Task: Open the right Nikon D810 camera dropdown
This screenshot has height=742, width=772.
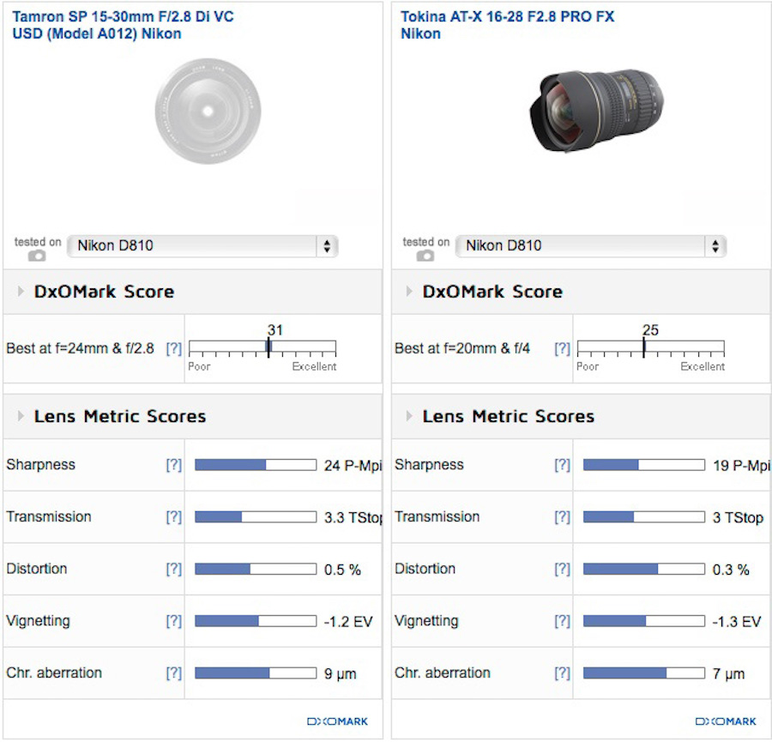Action: point(591,245)
